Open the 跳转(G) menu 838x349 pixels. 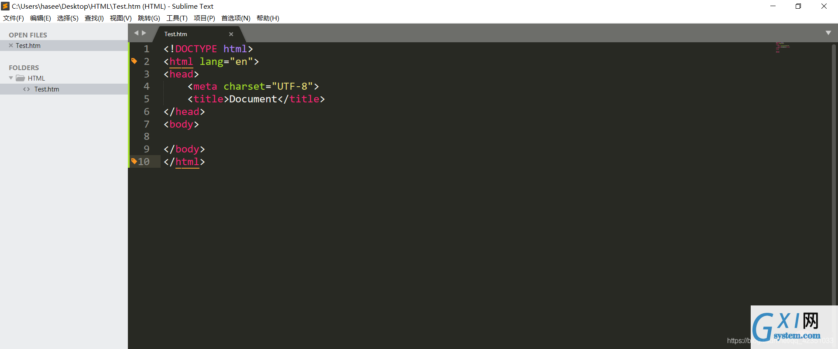pyautogui.click(x=149, y=18)
